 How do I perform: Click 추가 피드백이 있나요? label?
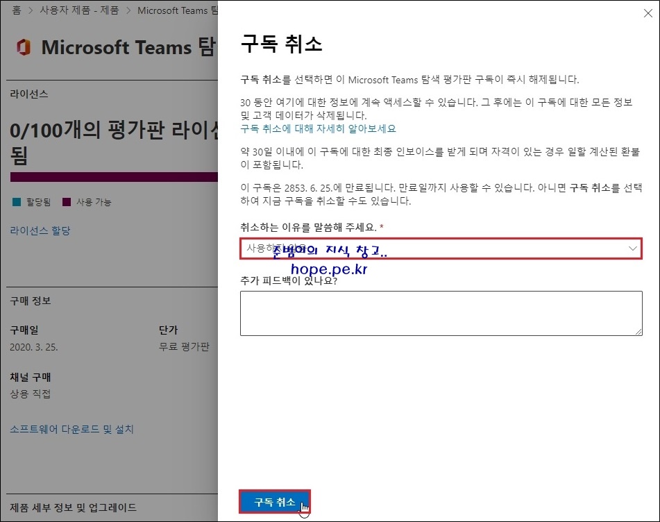[289, 280]
